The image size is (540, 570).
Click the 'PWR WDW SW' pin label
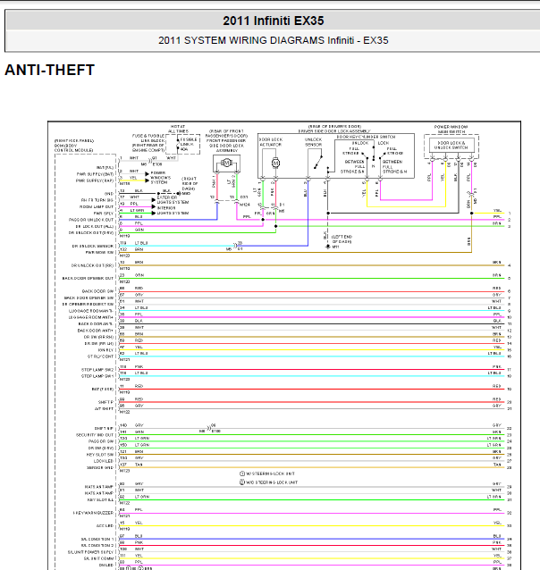click(99, 252)
